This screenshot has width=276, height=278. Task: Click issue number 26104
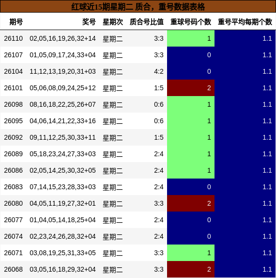pos(14,71)
